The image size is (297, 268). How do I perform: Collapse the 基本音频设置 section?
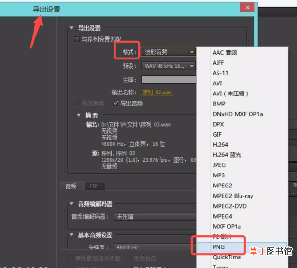point(71,235)
